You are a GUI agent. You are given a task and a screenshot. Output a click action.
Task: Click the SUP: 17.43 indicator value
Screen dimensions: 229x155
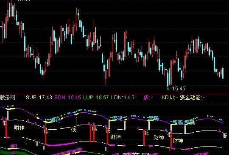coord(39,98)
